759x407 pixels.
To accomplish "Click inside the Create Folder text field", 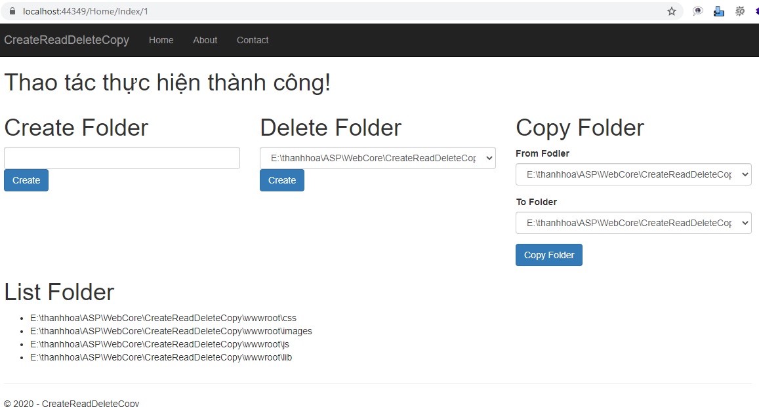I will (x=121, y=158).
